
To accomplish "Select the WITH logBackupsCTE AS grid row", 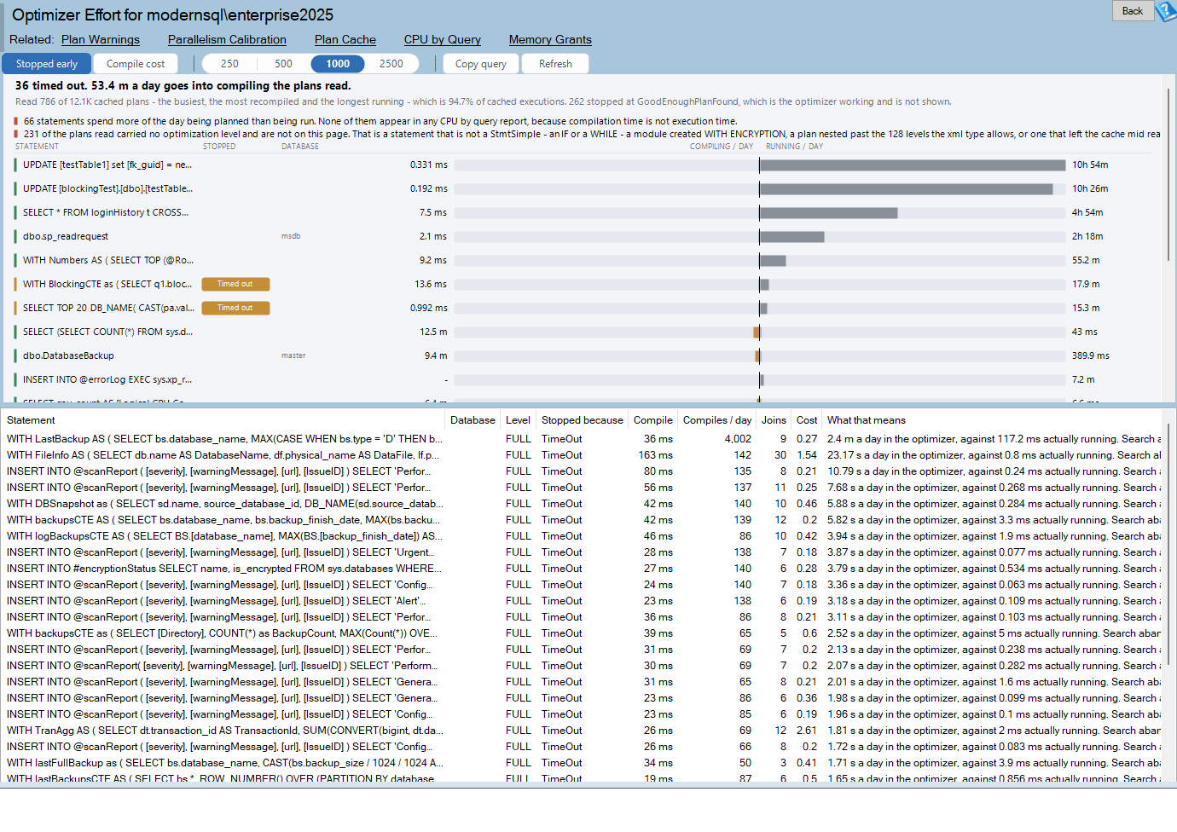I will coord(583,536).
